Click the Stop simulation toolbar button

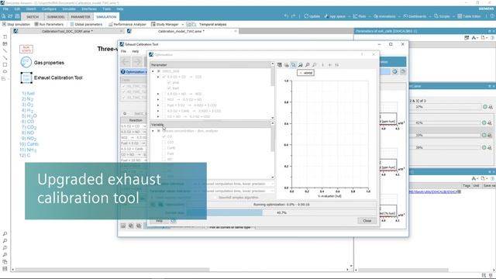(x=15, y=24)
